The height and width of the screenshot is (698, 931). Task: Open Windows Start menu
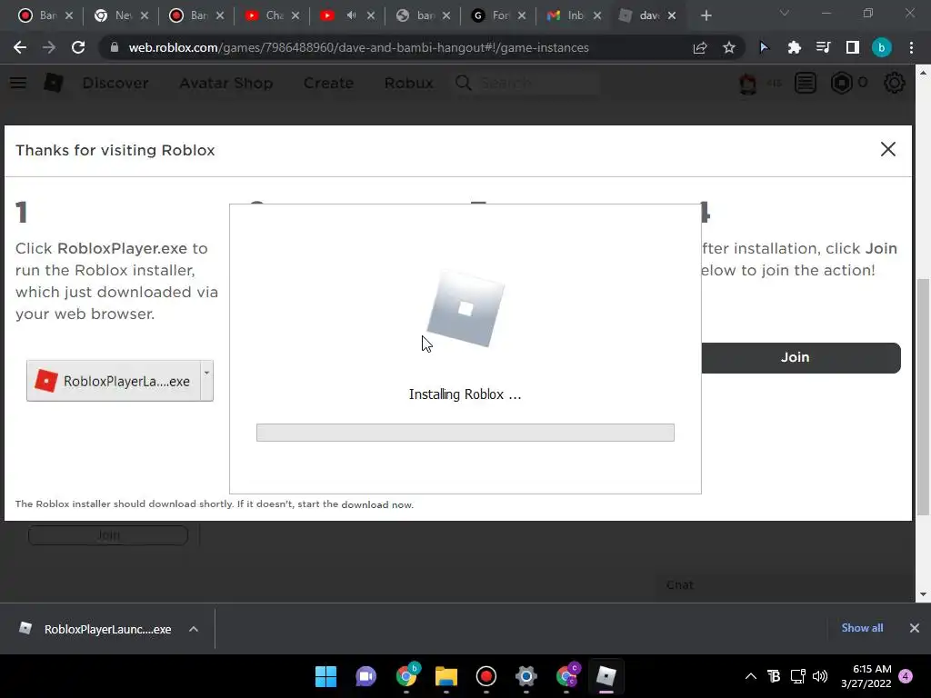coord(325,676)
